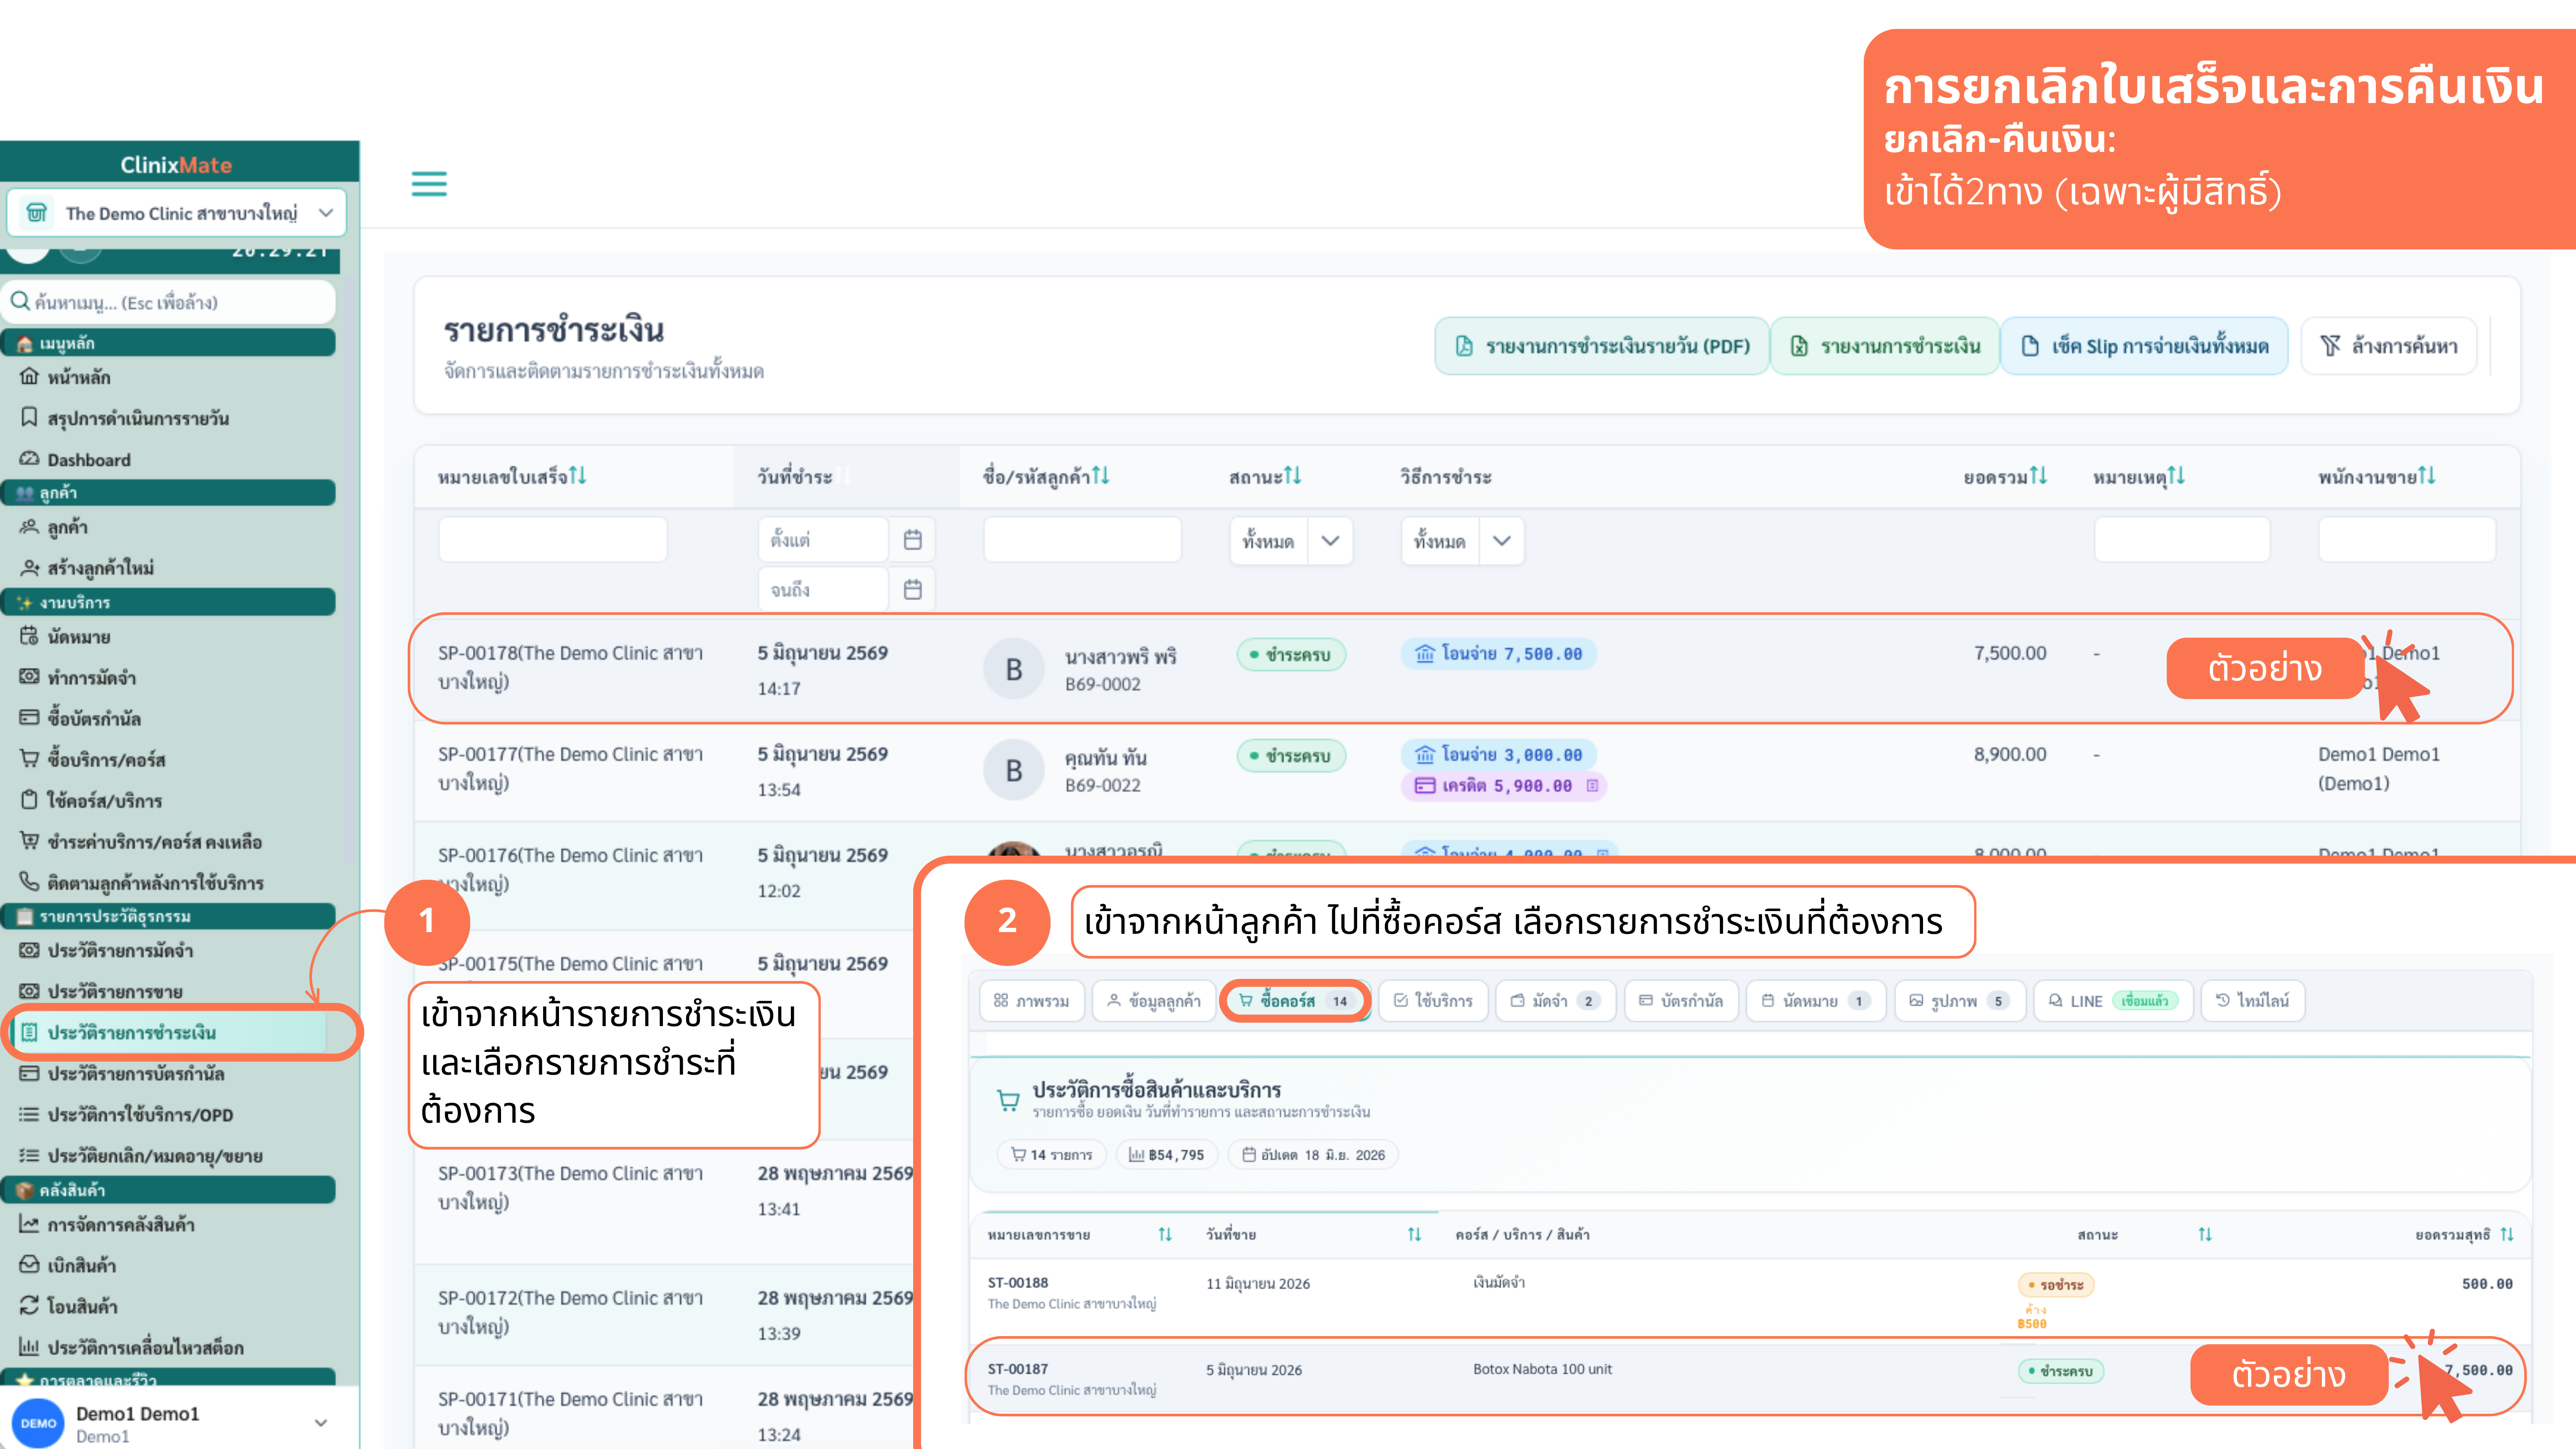
Task: Switch to the บัตรกำนัล tab
Action: point(1680,1001)
